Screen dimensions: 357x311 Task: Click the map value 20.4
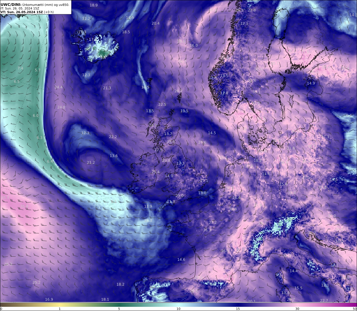[x=156, y=23]
